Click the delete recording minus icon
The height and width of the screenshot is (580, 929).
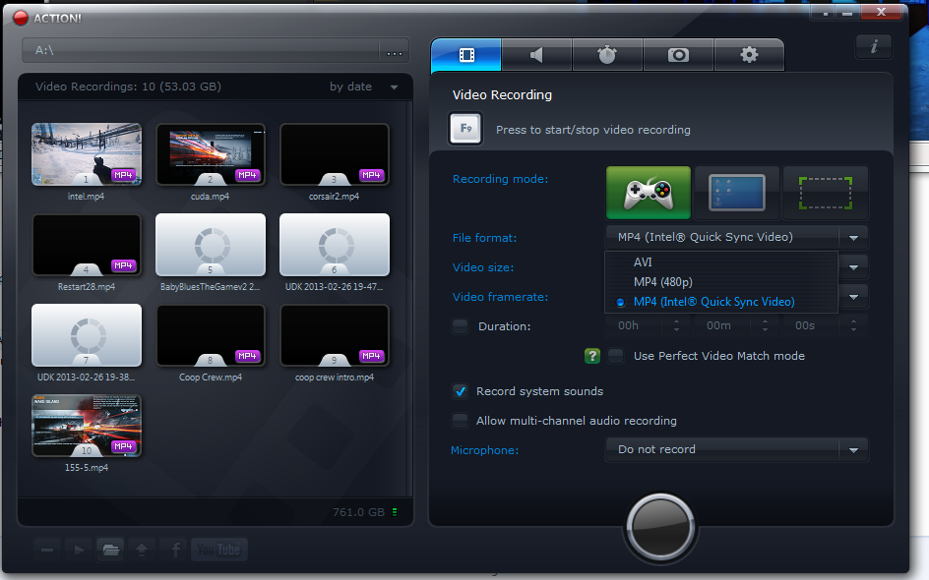click(x=47, y=550)
